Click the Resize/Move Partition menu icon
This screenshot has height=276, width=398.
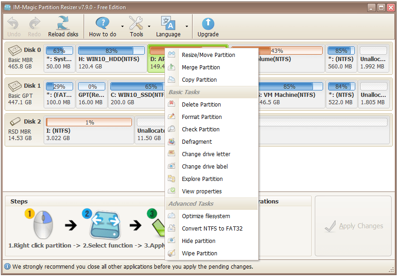click(x=171, y=55)
